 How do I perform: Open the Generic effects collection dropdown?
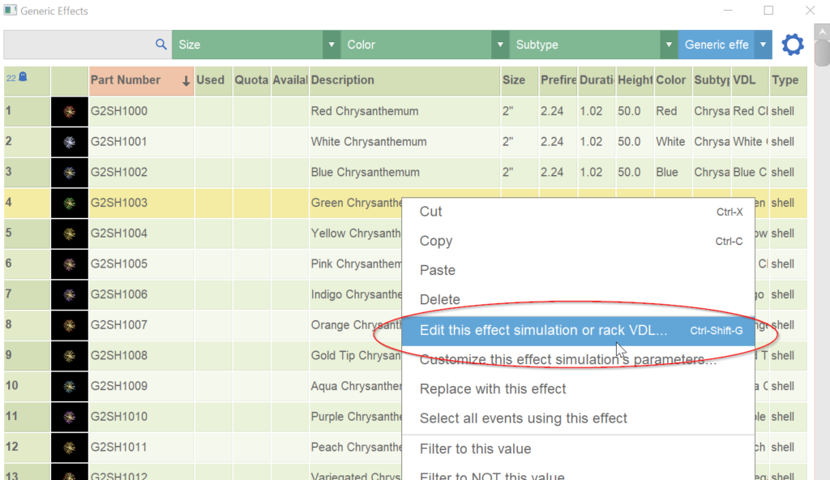763,45
